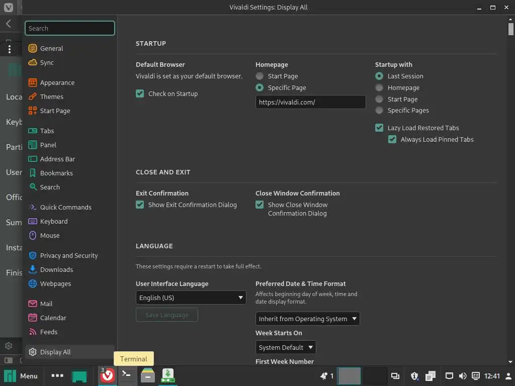Open the three-dot menu in the background window
515x386 pixels.
[x=10, y=49]
